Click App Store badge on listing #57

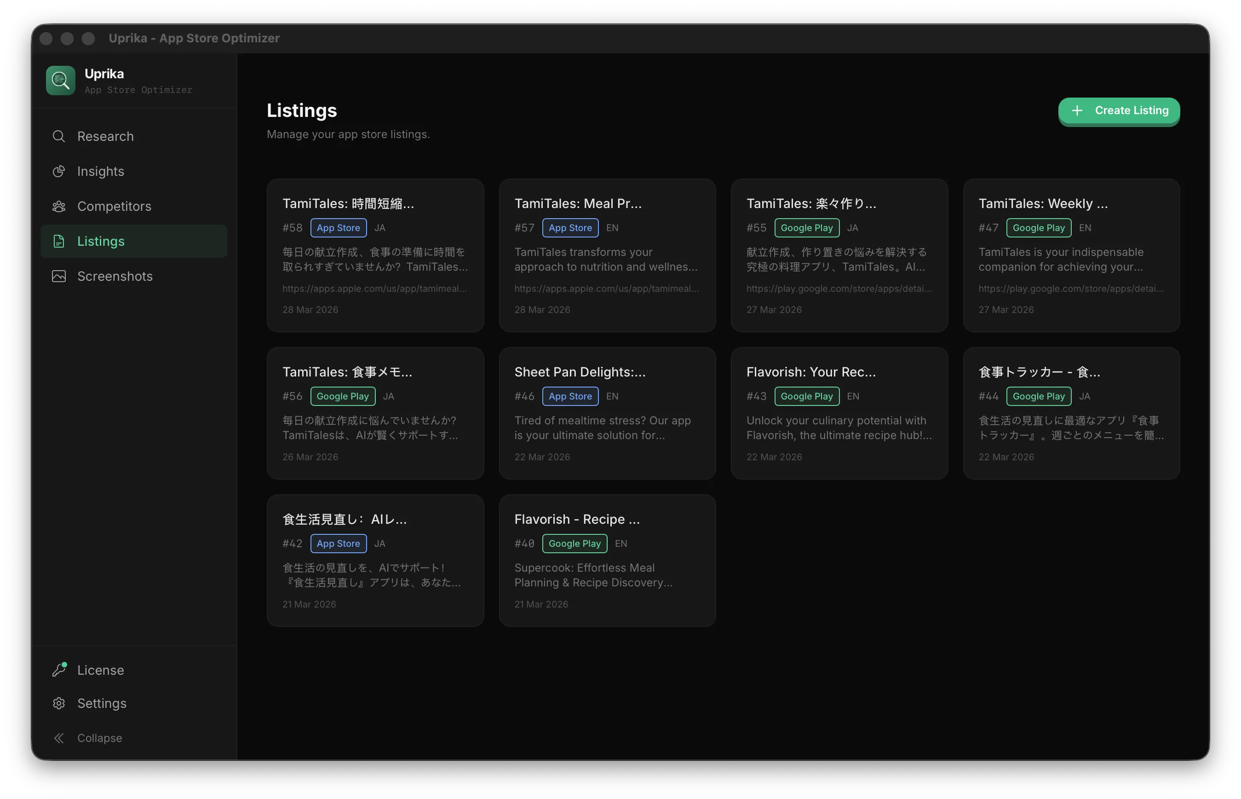tap(570, 228)
